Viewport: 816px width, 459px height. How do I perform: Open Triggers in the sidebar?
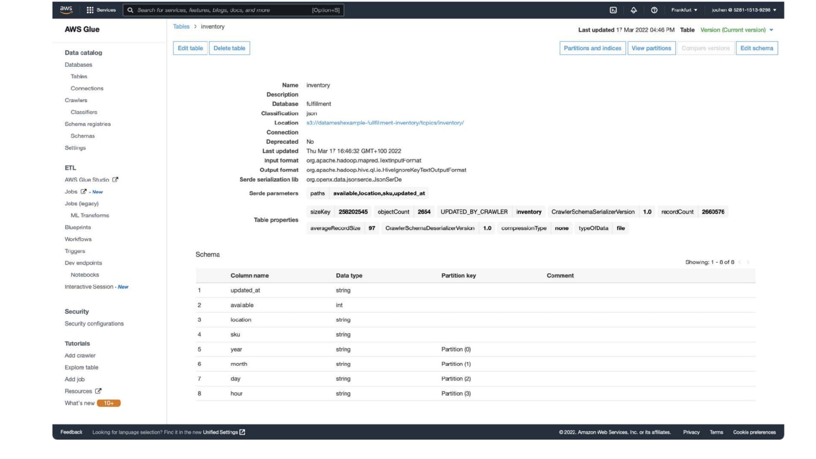click(x=75, y=251)
